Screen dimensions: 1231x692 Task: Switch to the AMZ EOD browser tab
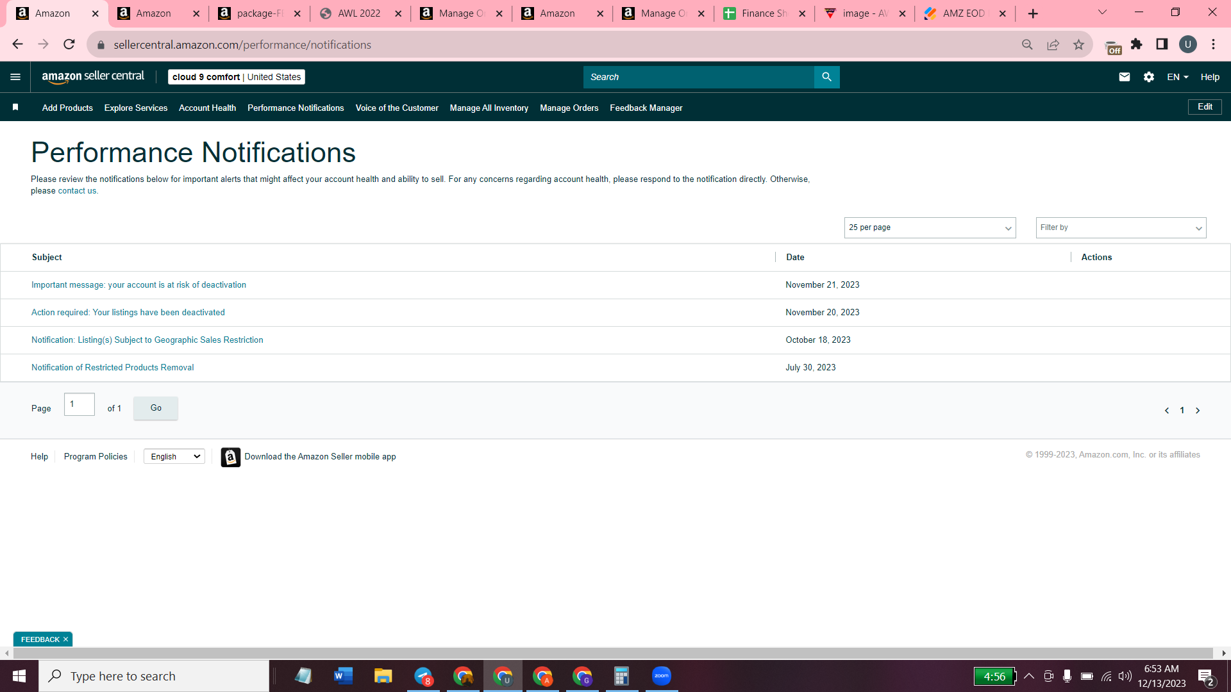pos(964,13)
